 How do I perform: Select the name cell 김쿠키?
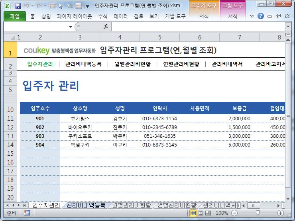coord(120,119)
